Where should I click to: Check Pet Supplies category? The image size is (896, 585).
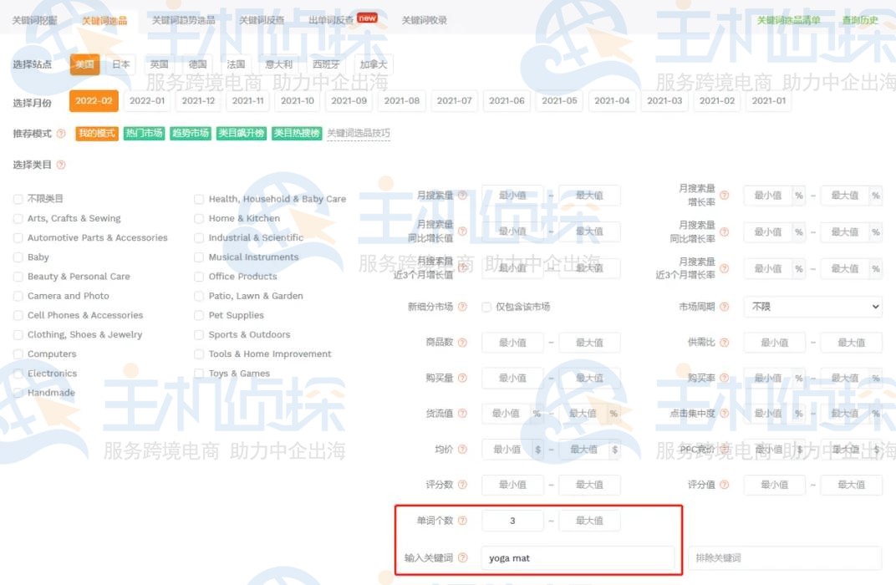tap(199, 315)
